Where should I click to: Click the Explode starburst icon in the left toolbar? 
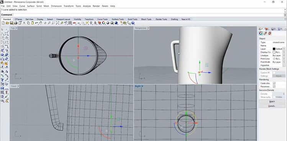tap(7, 64)
